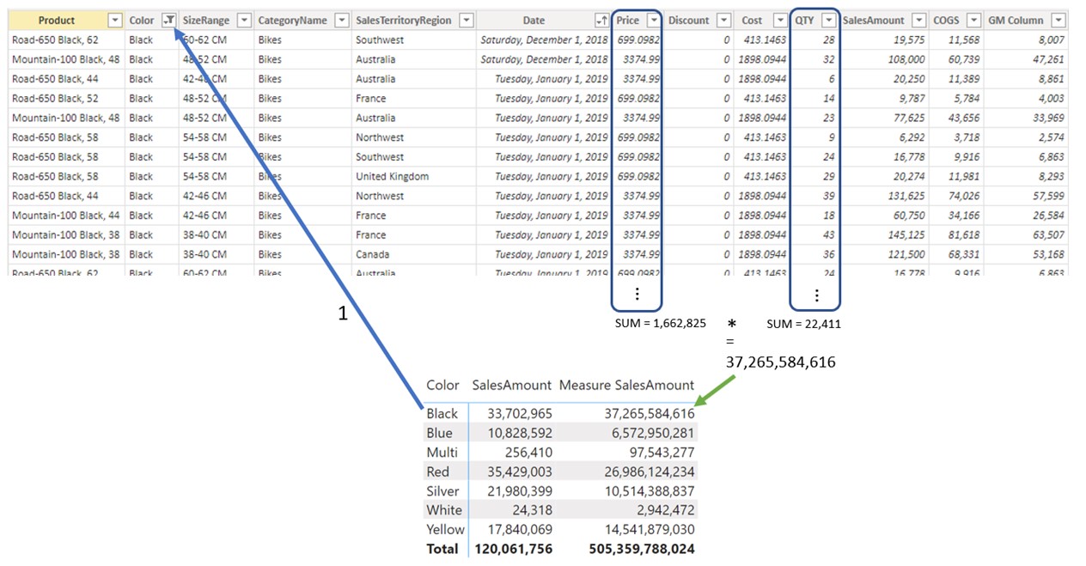Open the QTY column filter dropdown
The image size is (1086, 566).
pyautogui.click(x=829, y=21)
